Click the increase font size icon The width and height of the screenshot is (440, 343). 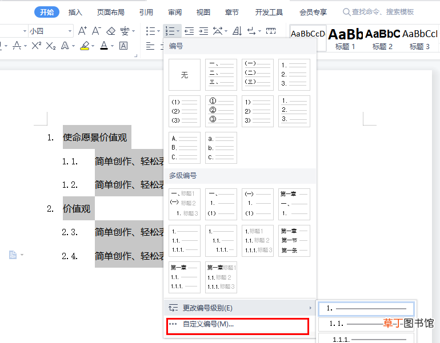[x=82, y=31]
